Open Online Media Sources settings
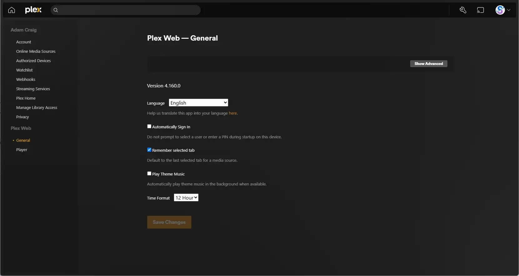 tap(36, 51)
